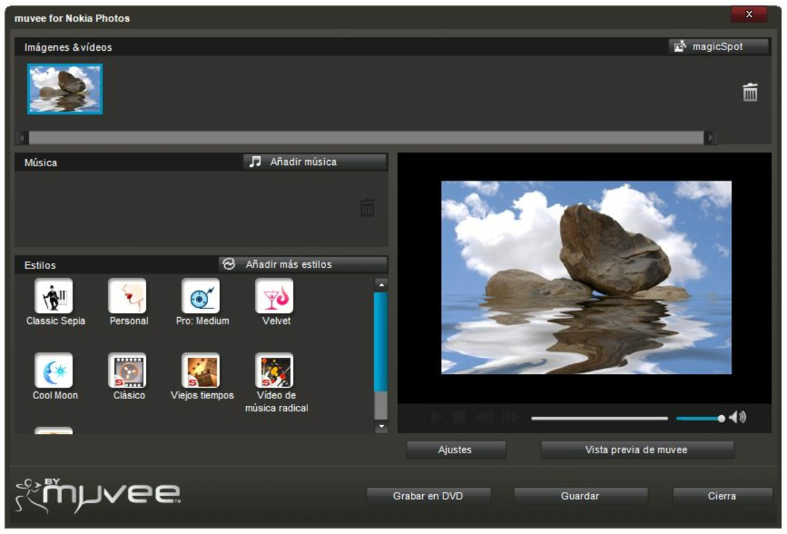Viewport: 787px width, 534px height.
Task: Click the Cierra button
Action: tap(722, 496)
